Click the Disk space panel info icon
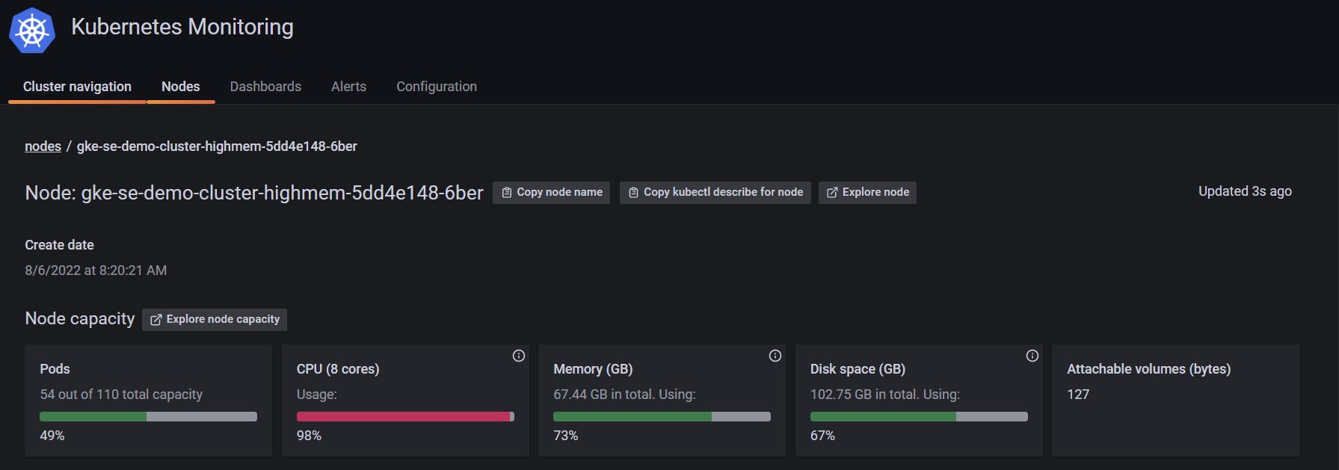 coord(1032,356)
